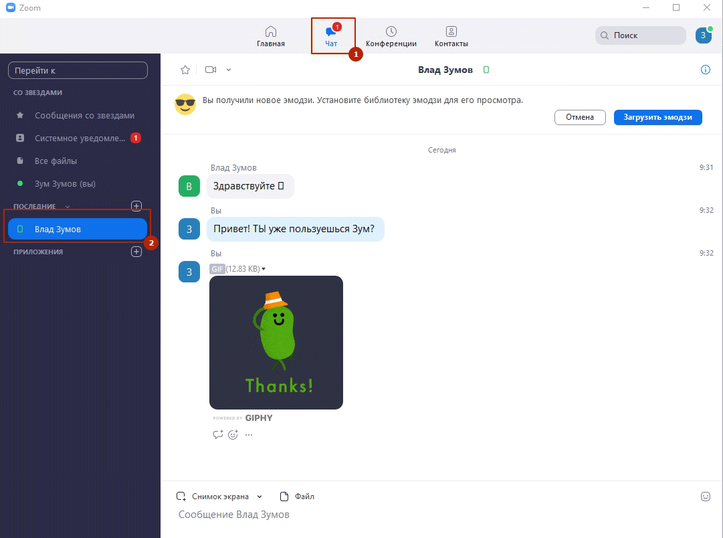Click the Сегодня date separator
Screen dimensions: 723x538
[x=441, y=150]
